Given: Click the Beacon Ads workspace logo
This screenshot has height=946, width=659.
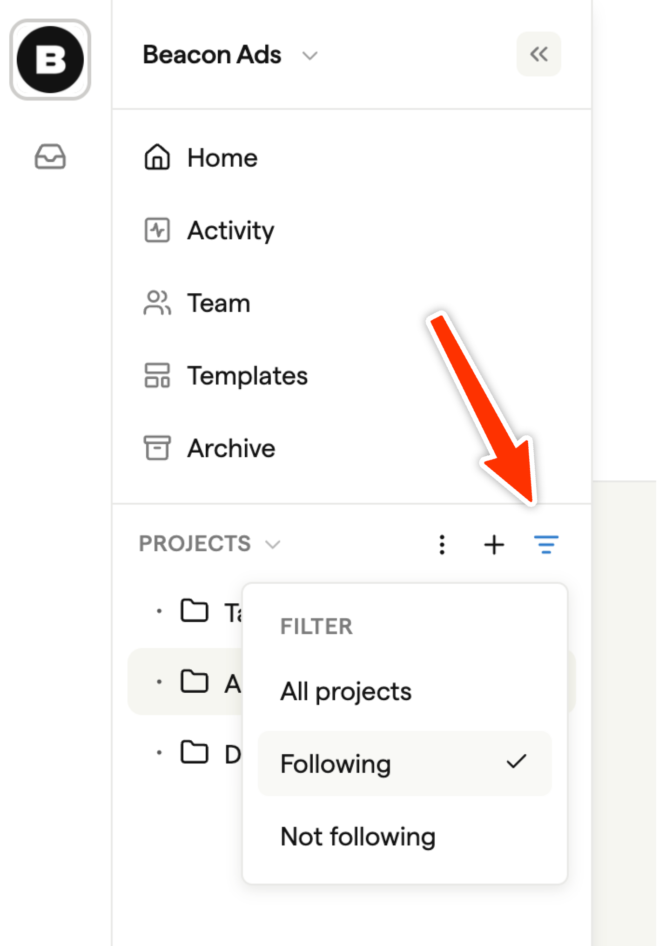Looking at the screenshot, I should click(x=50, y=60).
